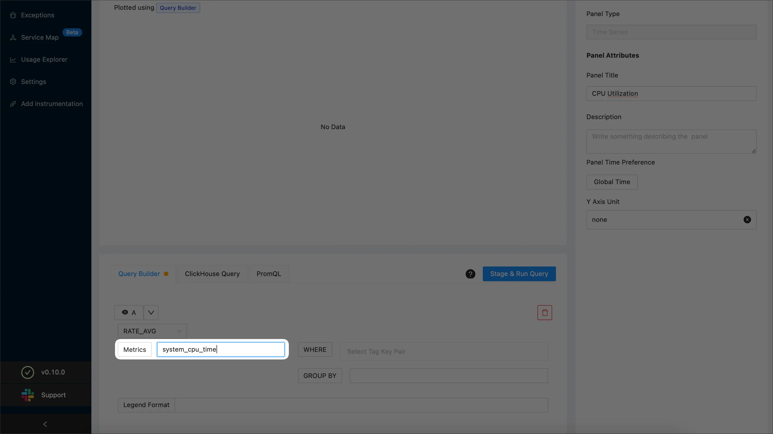Image resolution: width=773 pixels, height=434 pixels.
Task: Click the Usage Explorer chart icon
Action: pyautogui.click(x=13, y=60)
